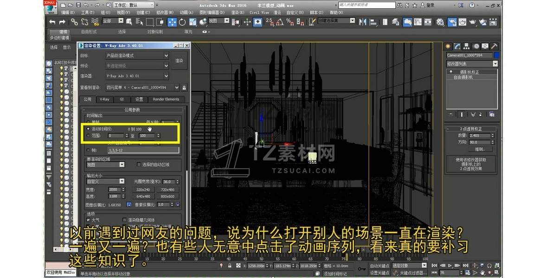Image resolution: width=546 pixels, height=278 pixels.
Task: Select the Active Time Segment radio button
Action: (88, 129)
